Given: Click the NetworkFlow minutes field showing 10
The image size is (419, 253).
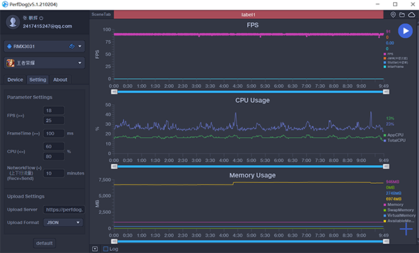Looking at the screenshot, I should 54,173.
